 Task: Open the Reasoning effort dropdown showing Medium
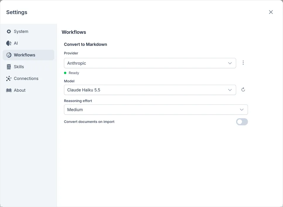(156, 109)
